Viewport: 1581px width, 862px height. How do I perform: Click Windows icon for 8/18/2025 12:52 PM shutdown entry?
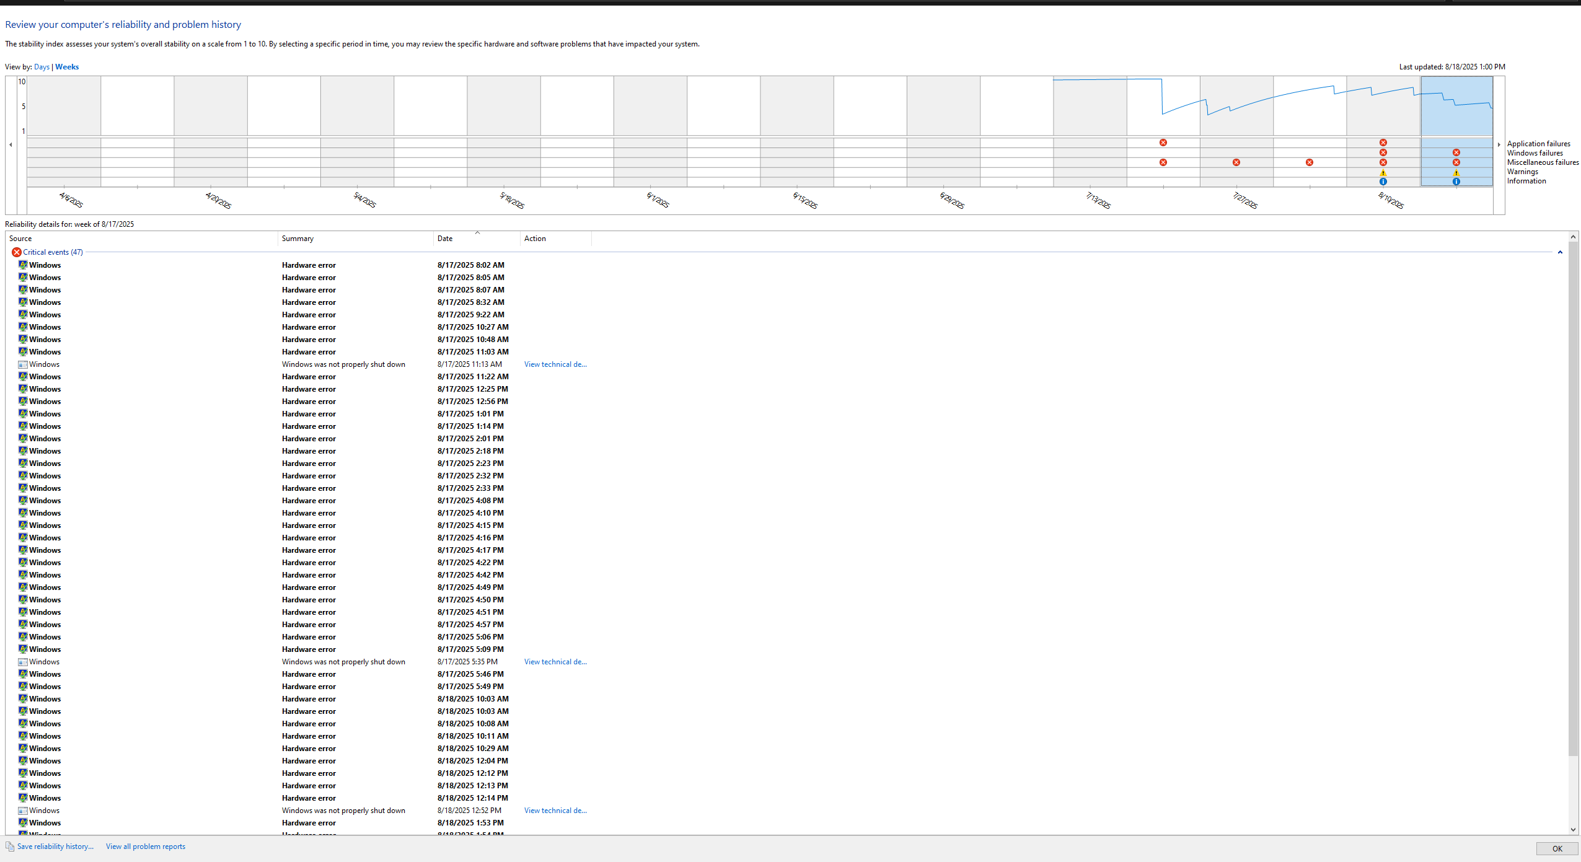pos(23,811)
